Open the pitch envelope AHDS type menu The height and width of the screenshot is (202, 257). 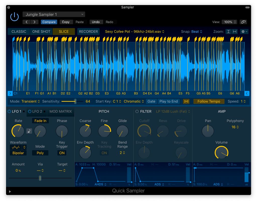click(100, 184)
